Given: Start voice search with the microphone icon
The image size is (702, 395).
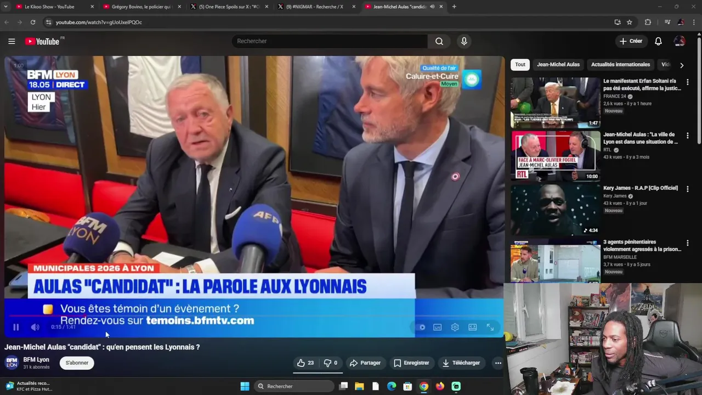Looking at the screenshot, I should (x=464, y=41).
